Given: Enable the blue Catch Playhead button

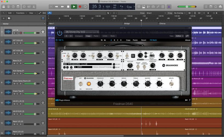Looking at the screenshot, I should tap(50, 13).
